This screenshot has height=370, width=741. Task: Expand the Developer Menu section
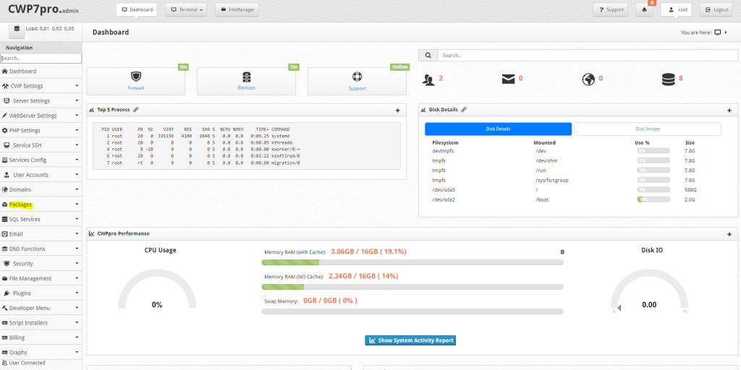click(x=41, y=308)
